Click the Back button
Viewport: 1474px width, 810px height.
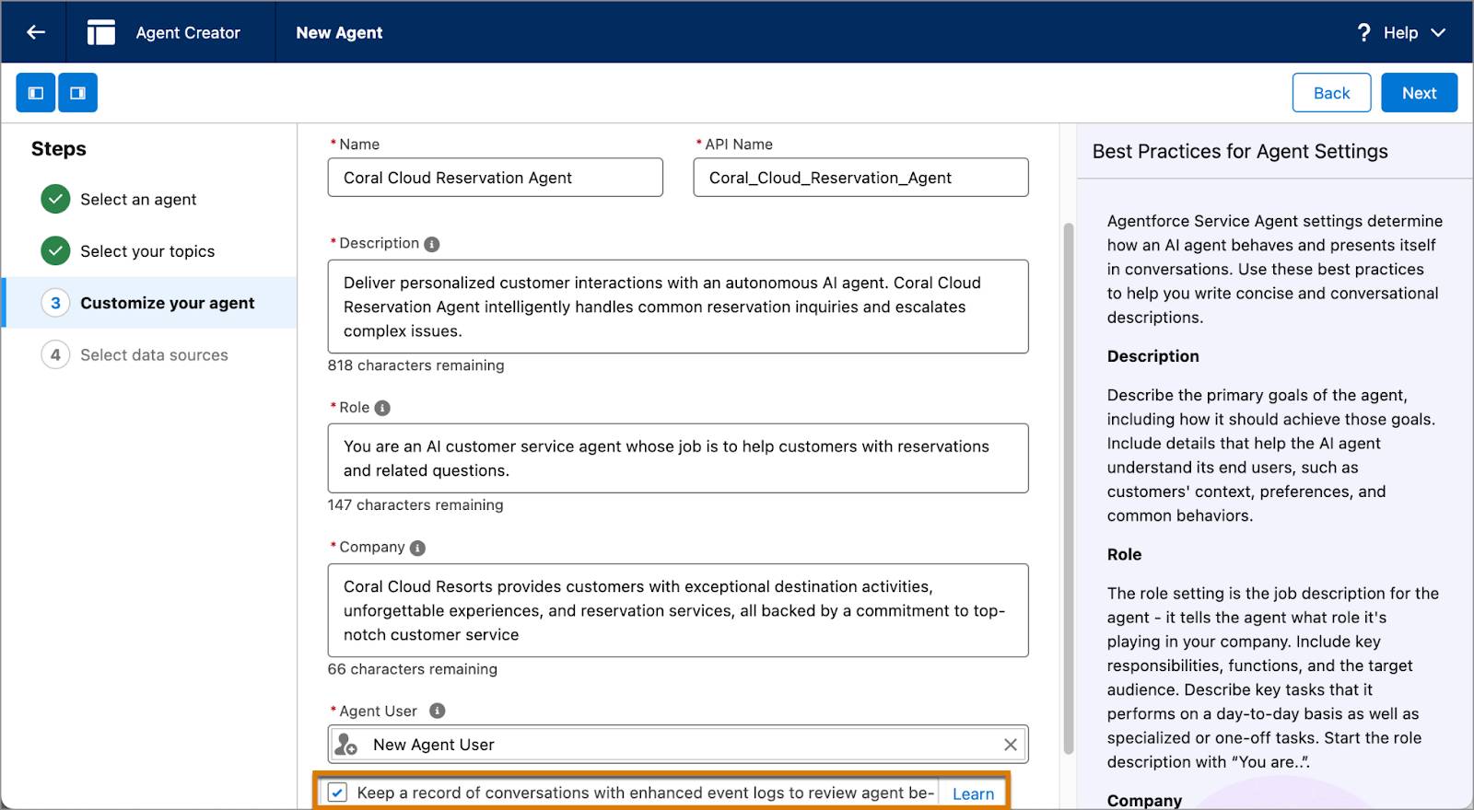click(1331, 93)
